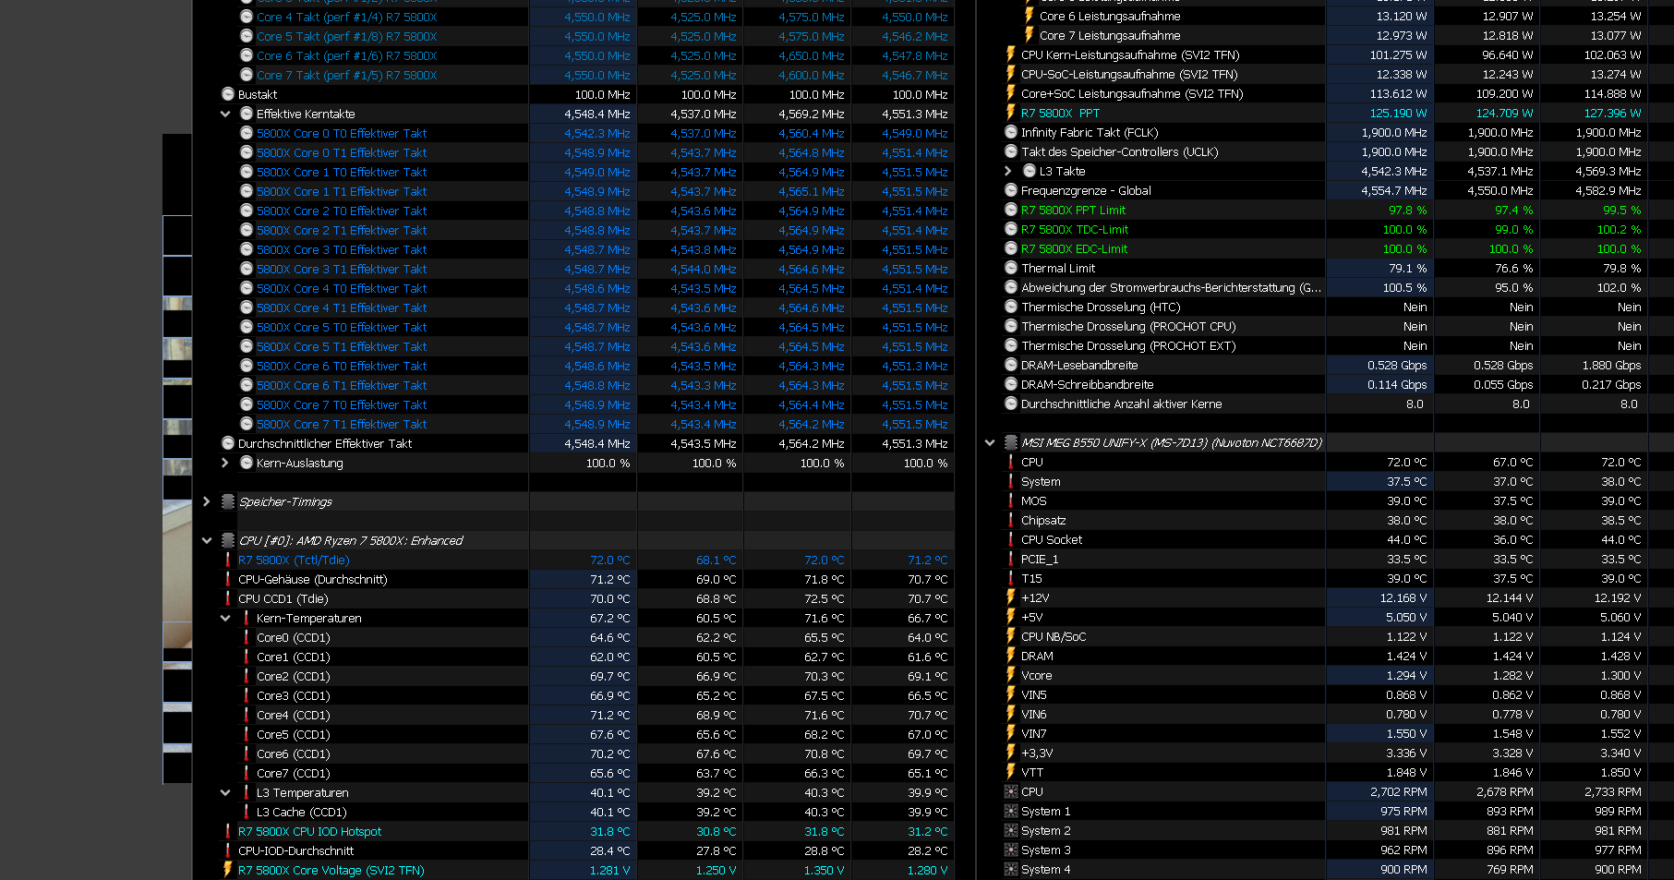Click the 97.8 % PPT Limit value
The image size is (1674, 880).
[1407, 210]
